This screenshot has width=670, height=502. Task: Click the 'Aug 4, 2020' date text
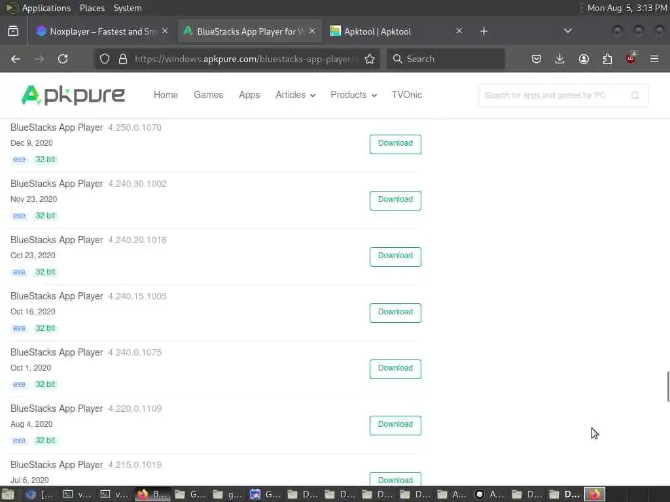pyautogui.click(x=31, y=424)
